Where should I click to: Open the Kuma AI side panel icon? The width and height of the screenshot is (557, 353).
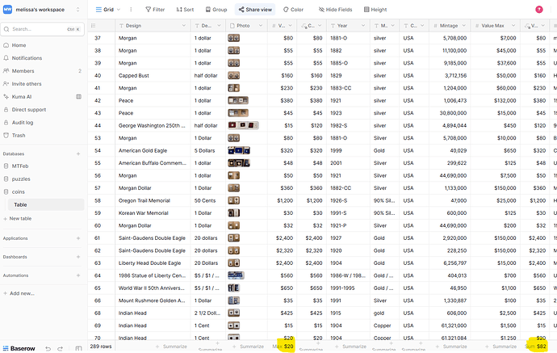click(x=78, y=97)
